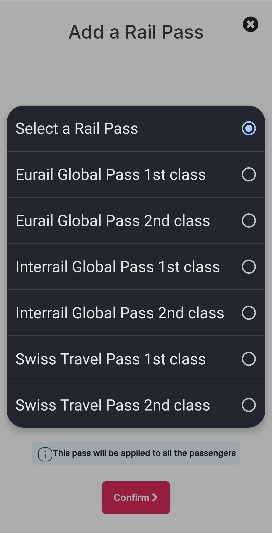Enable the Interrail Global Pass 1st class radio circle
This screenshot has height=533, width=272.
coord(249,267)
